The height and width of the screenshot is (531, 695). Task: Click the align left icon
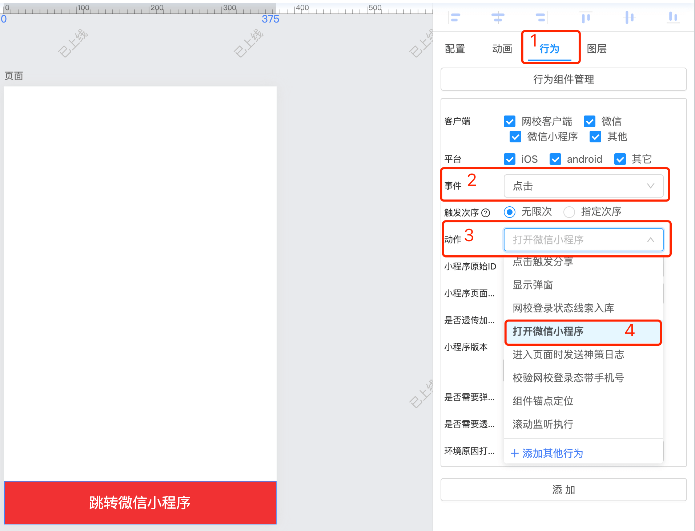(x=454, y=17)
